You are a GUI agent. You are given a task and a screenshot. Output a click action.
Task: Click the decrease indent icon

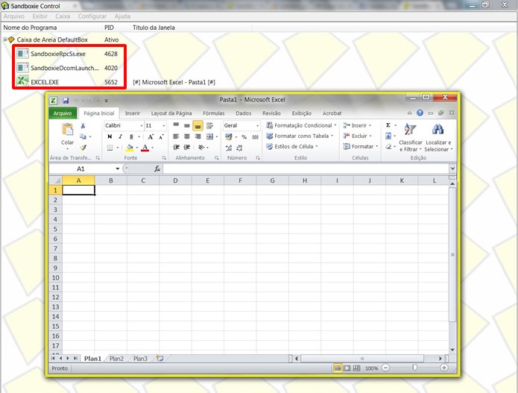[177, 148]
